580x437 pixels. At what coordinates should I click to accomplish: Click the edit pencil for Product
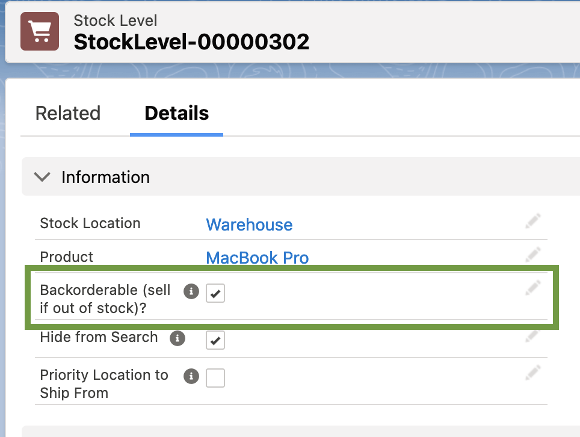click(532, 254)
